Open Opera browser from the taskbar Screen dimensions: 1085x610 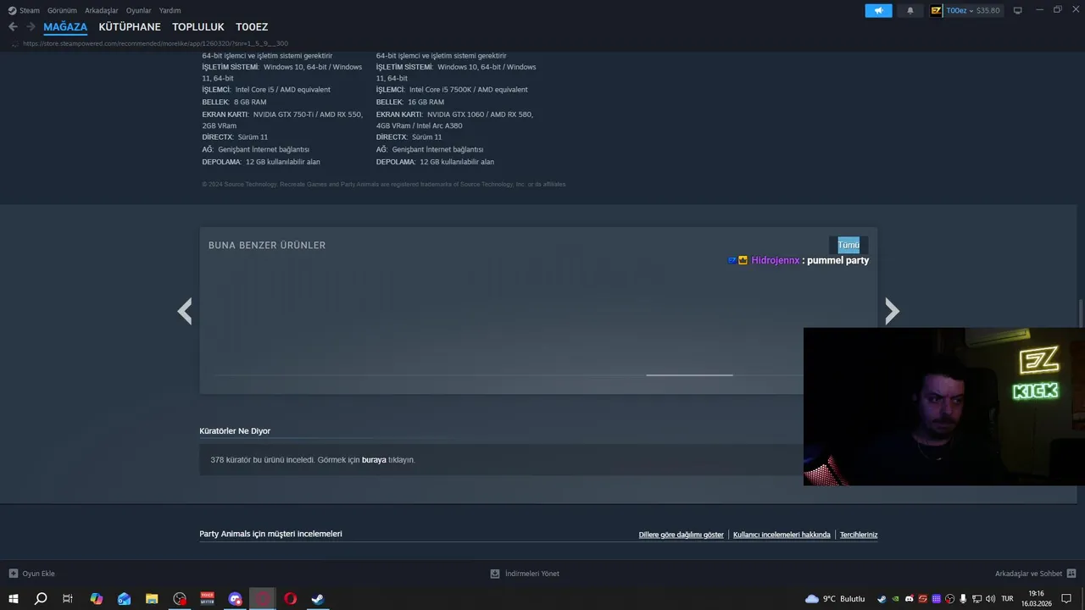291,598
